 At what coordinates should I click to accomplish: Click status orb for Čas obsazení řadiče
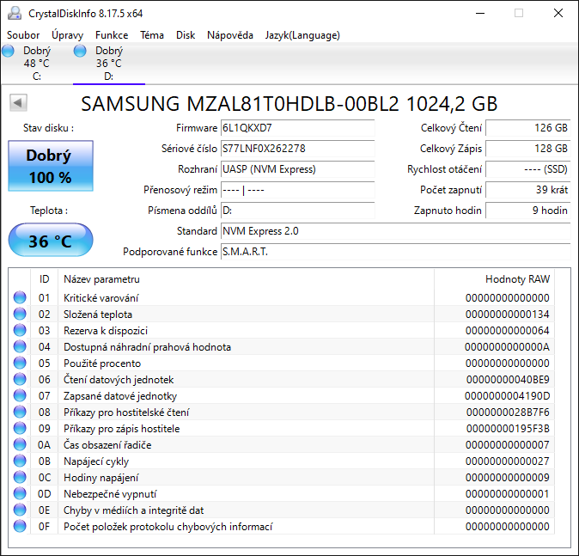[x=20, y=444]
